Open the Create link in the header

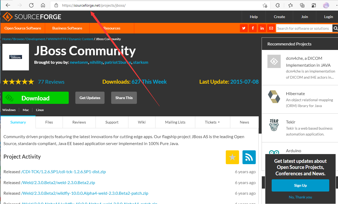click(279, 17)
